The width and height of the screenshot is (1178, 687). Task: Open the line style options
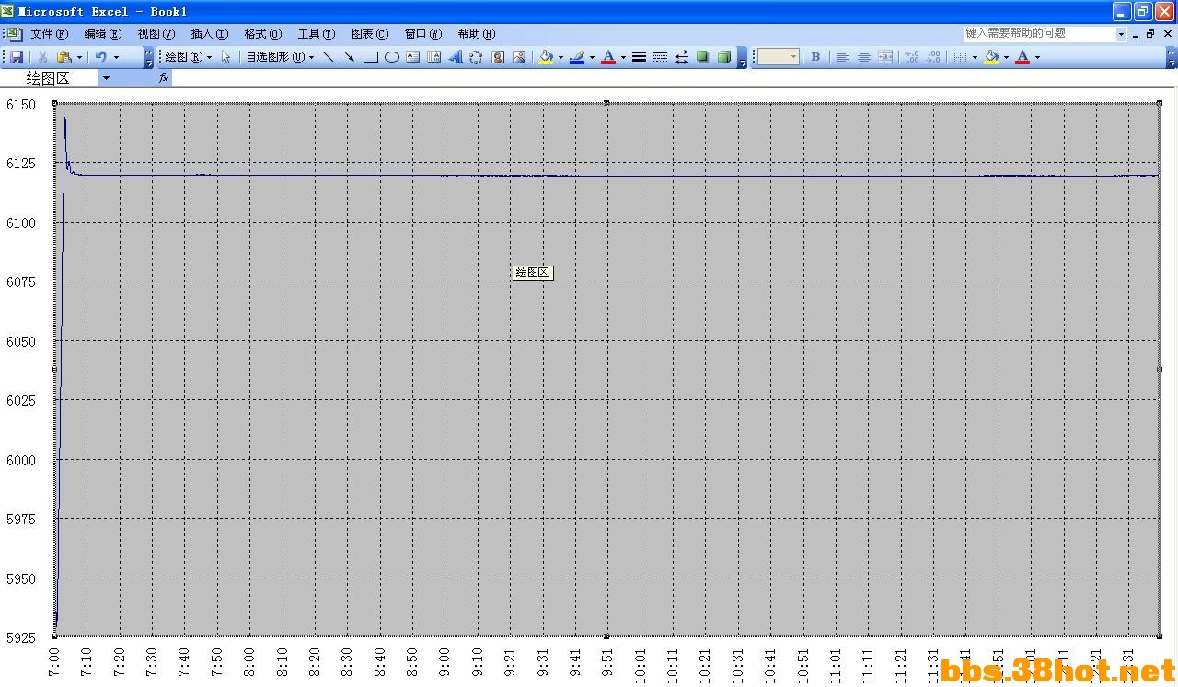[639, 57]
